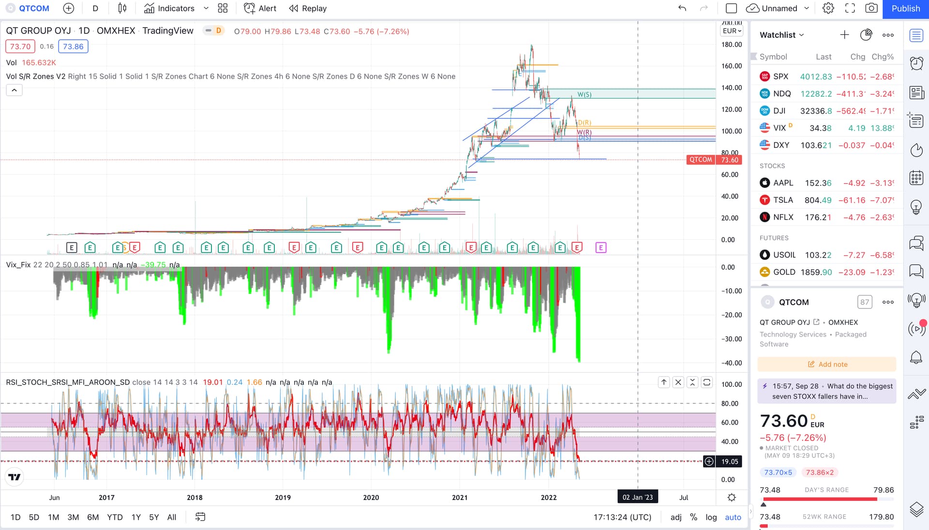
Task: Open the chart snapshot camera icon
Action: click(871, 8)
